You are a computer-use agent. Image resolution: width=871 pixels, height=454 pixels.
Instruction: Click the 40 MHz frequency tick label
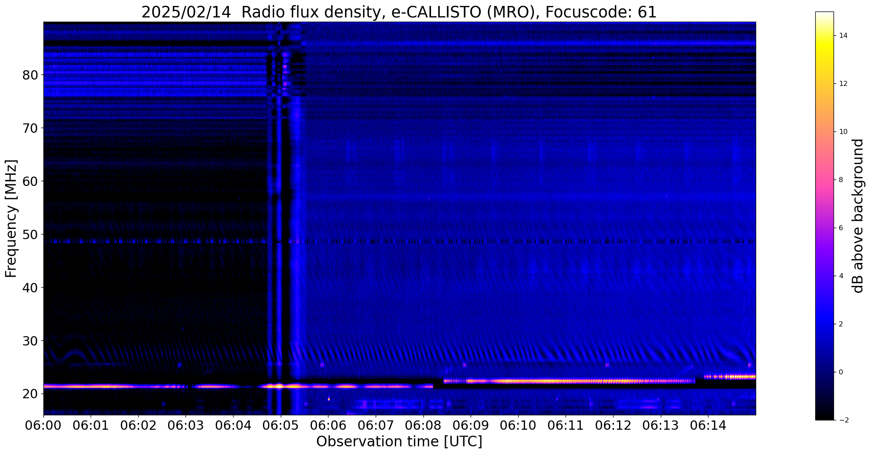(30, 288)
